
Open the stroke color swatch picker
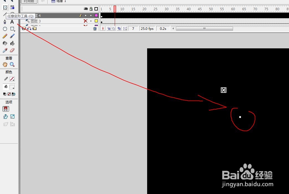(12, 79)
